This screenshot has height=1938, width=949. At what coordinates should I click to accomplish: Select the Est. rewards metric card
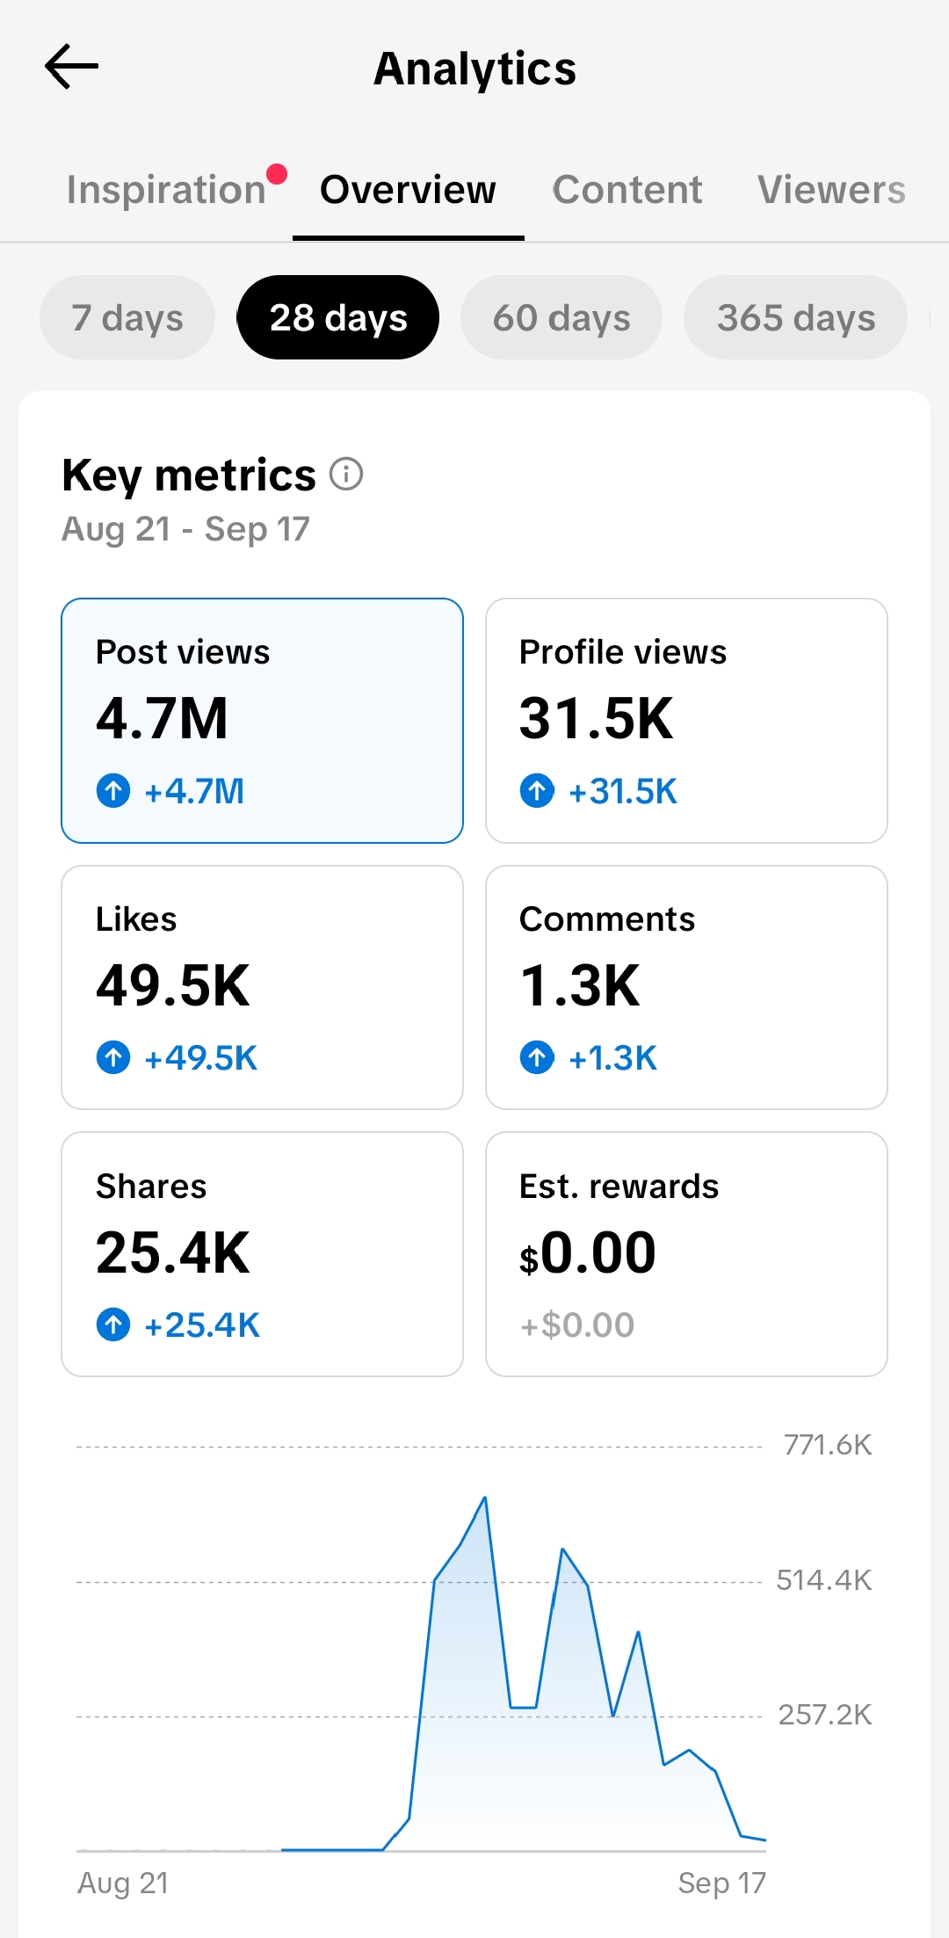686,1254
